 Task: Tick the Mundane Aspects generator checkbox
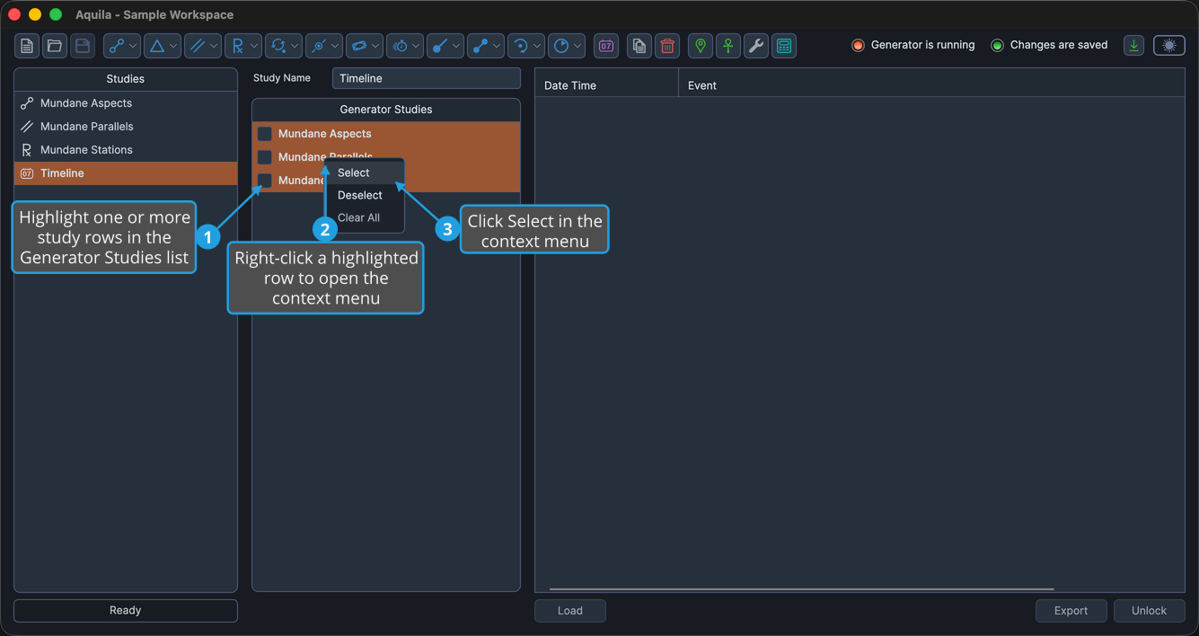click(265, 134)
